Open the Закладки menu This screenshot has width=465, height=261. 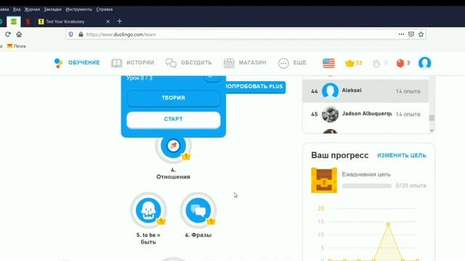53,9
